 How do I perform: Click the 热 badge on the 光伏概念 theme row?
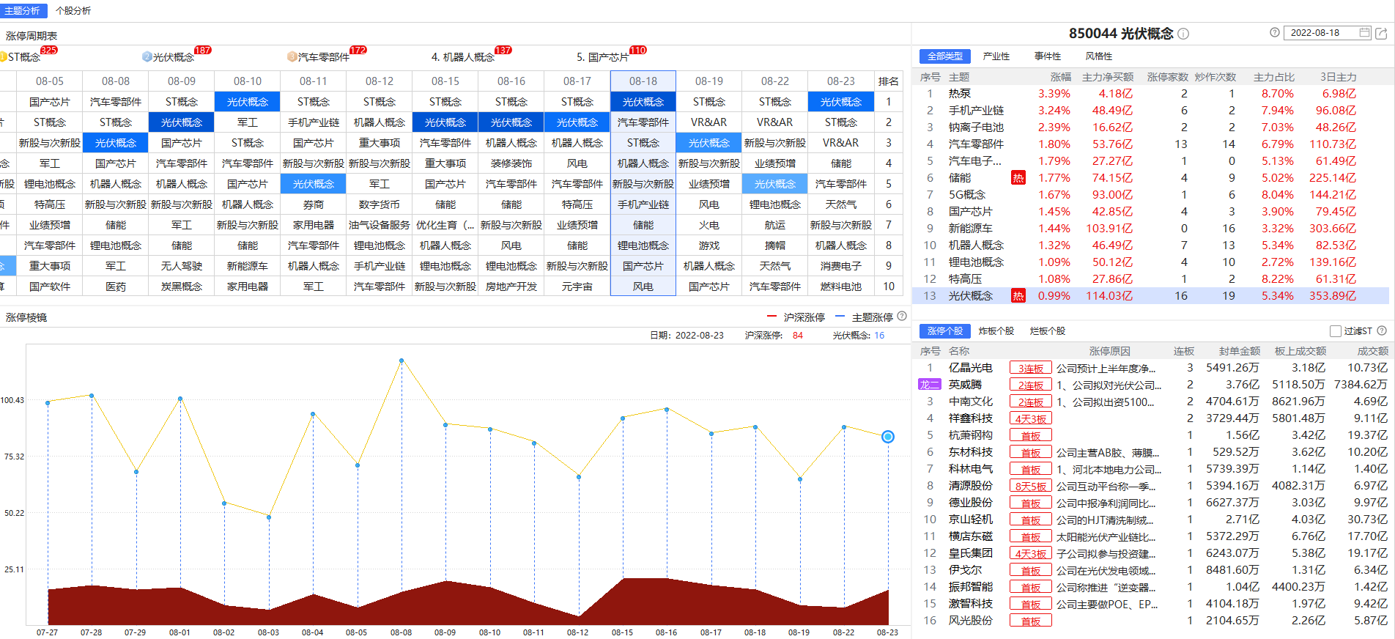tap(1018, 295)
